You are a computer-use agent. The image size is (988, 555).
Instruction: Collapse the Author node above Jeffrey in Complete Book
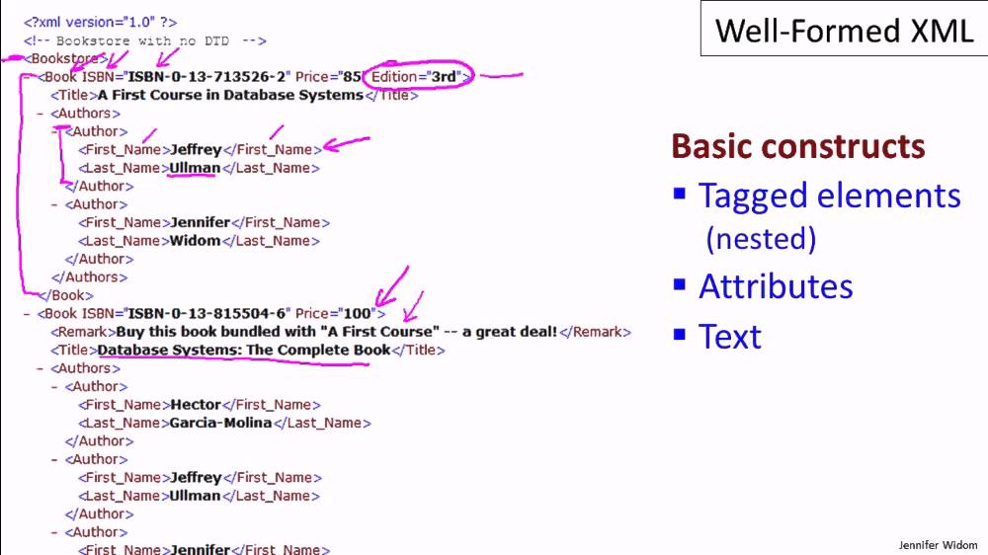[54, 460]
